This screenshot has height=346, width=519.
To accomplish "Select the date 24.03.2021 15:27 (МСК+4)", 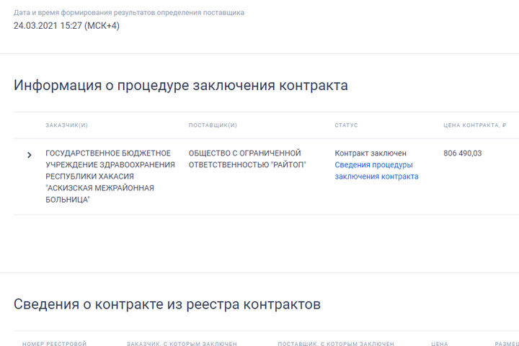I will point(66,26).
